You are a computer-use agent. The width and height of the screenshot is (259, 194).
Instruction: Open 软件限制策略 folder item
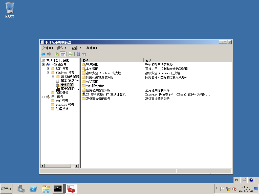click(93, 86)
